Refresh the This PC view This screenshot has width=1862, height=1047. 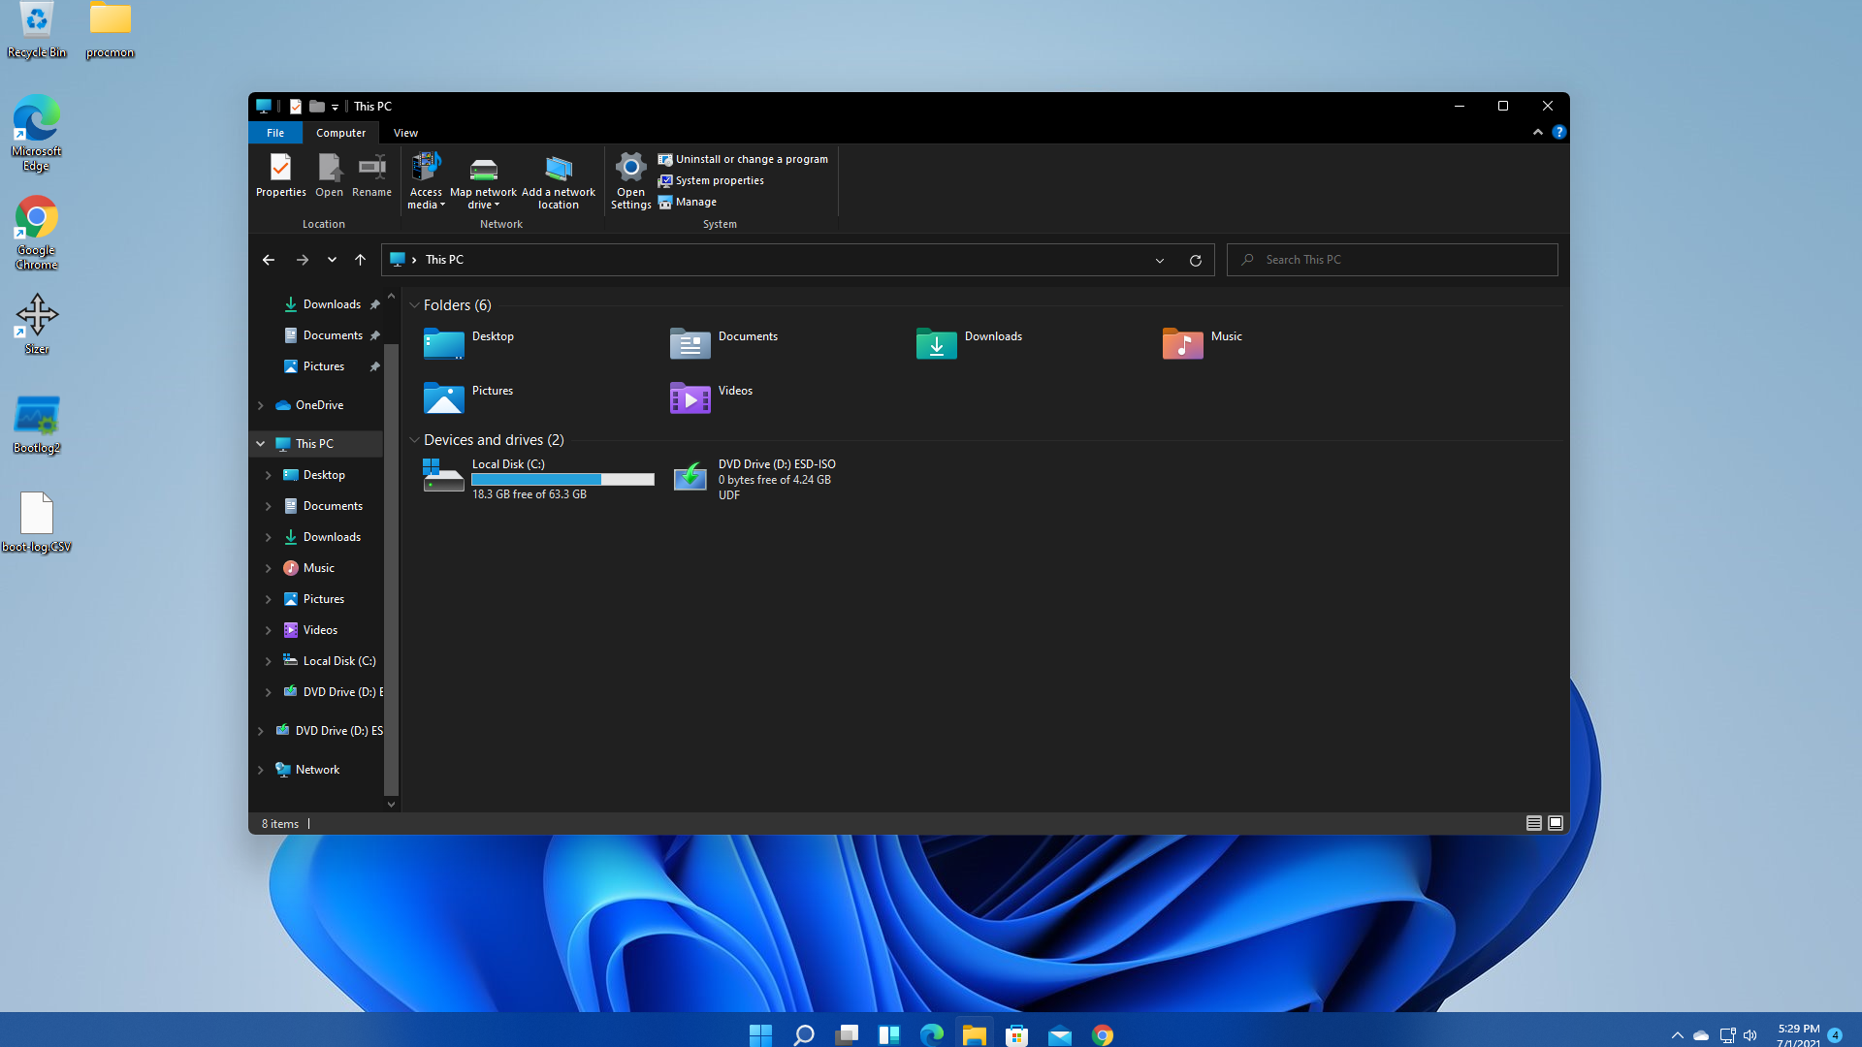[1196, 260]
